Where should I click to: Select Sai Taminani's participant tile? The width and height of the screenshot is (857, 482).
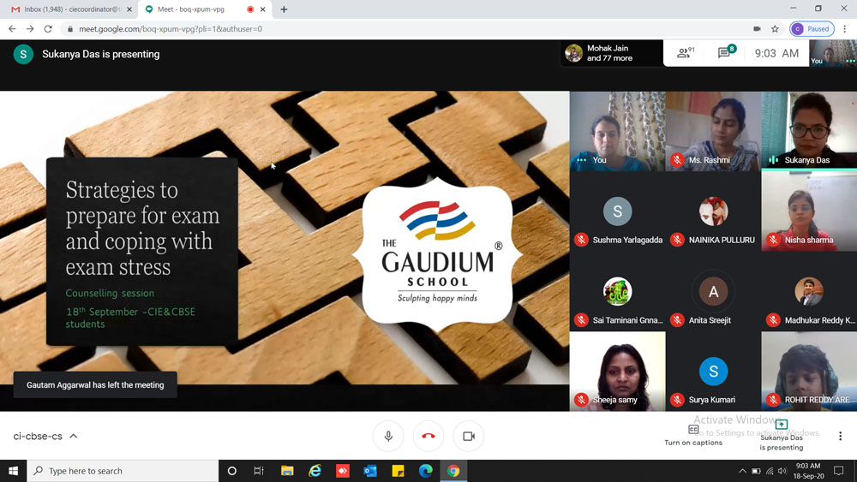617,291
